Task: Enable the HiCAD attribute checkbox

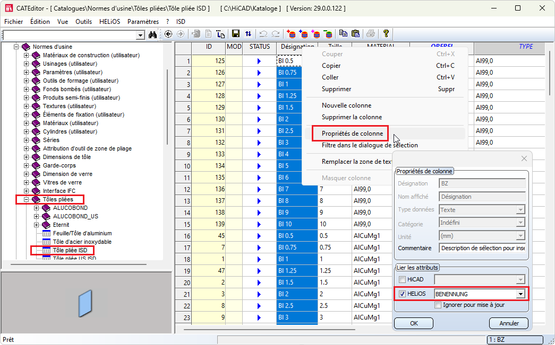Action: point(403,279)
